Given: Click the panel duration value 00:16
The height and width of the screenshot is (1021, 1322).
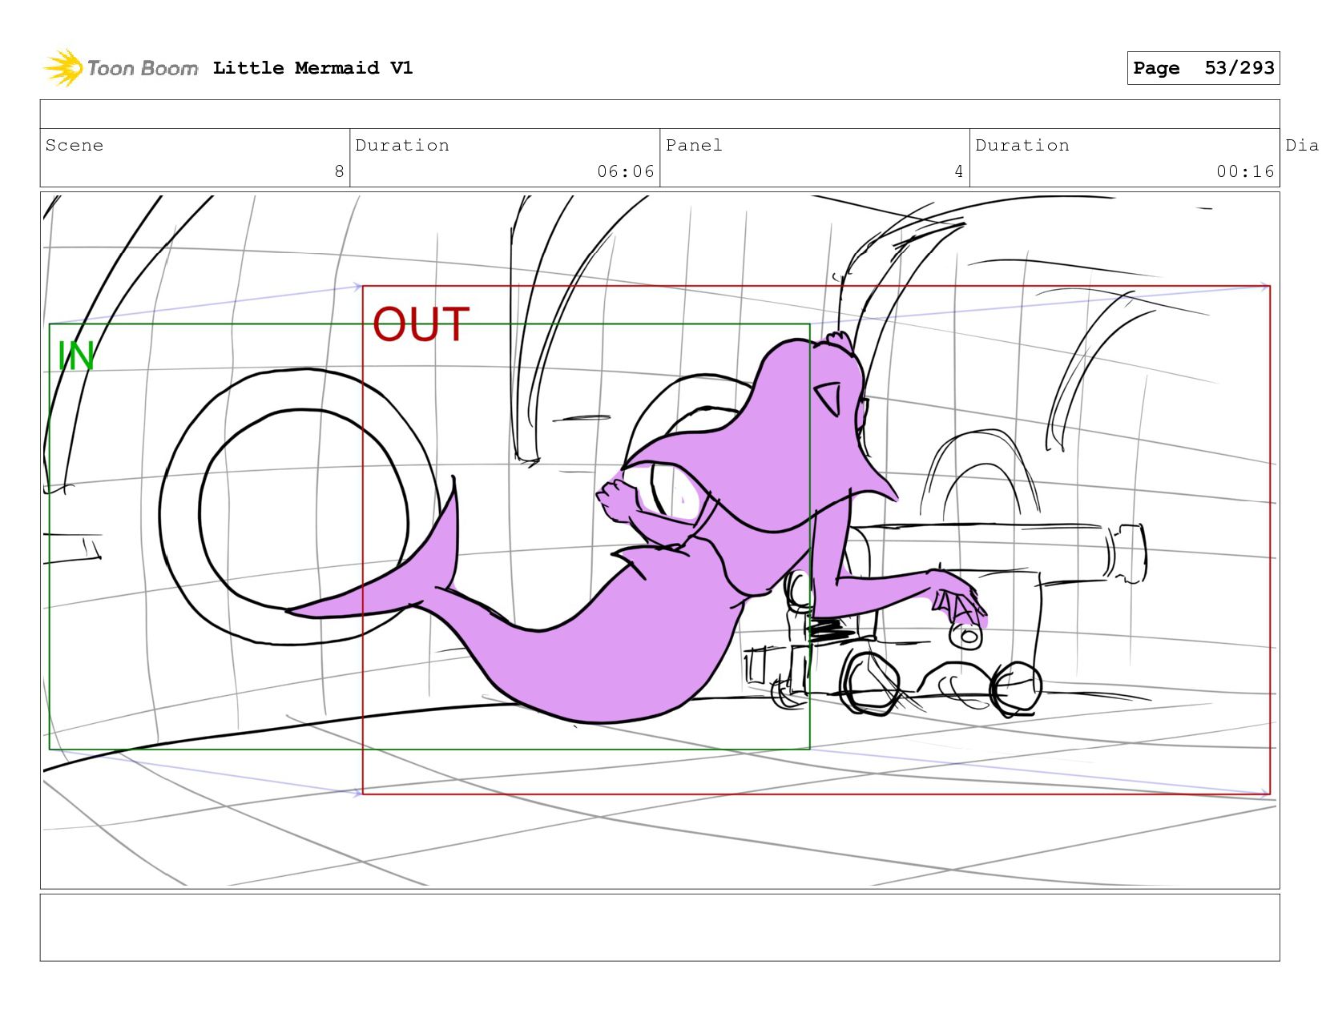Looking at the screenshot, I should (1245, 171).
